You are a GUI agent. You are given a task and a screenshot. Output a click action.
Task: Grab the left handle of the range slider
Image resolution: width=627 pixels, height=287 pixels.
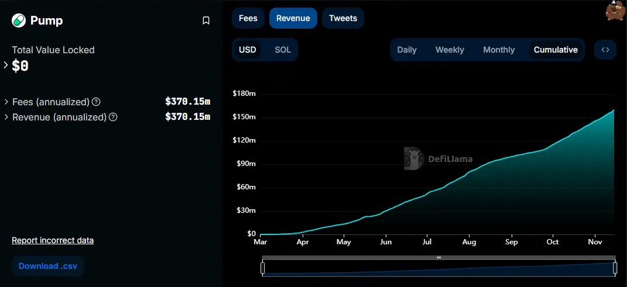(x=263, y=268)
